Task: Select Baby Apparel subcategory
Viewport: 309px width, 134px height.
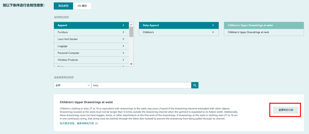Action: tap(179, 25)
